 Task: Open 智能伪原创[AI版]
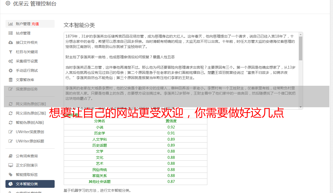30,123
